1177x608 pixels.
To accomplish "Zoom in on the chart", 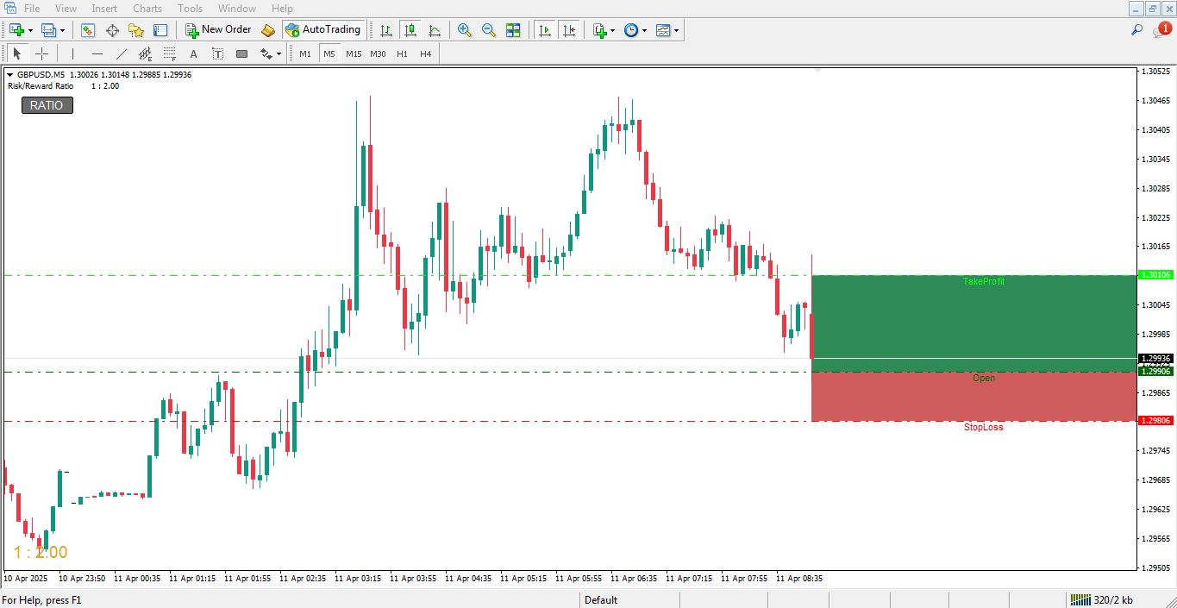I will (x=463, y=29).
